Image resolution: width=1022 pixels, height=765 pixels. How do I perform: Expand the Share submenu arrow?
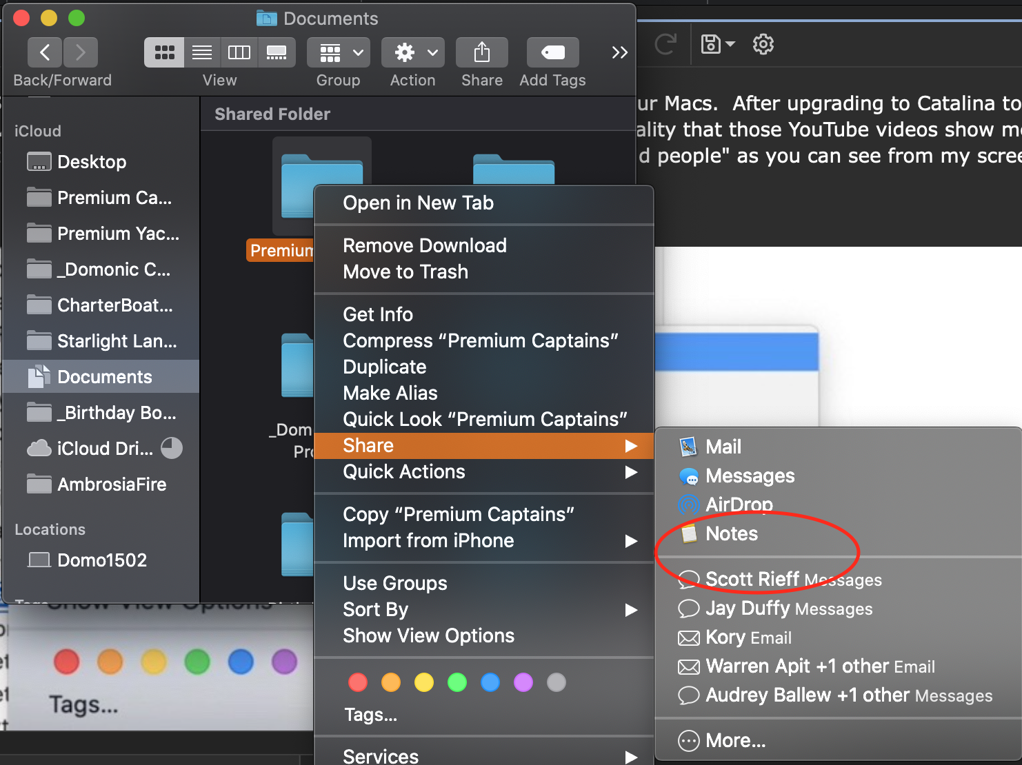pos(630,446)
